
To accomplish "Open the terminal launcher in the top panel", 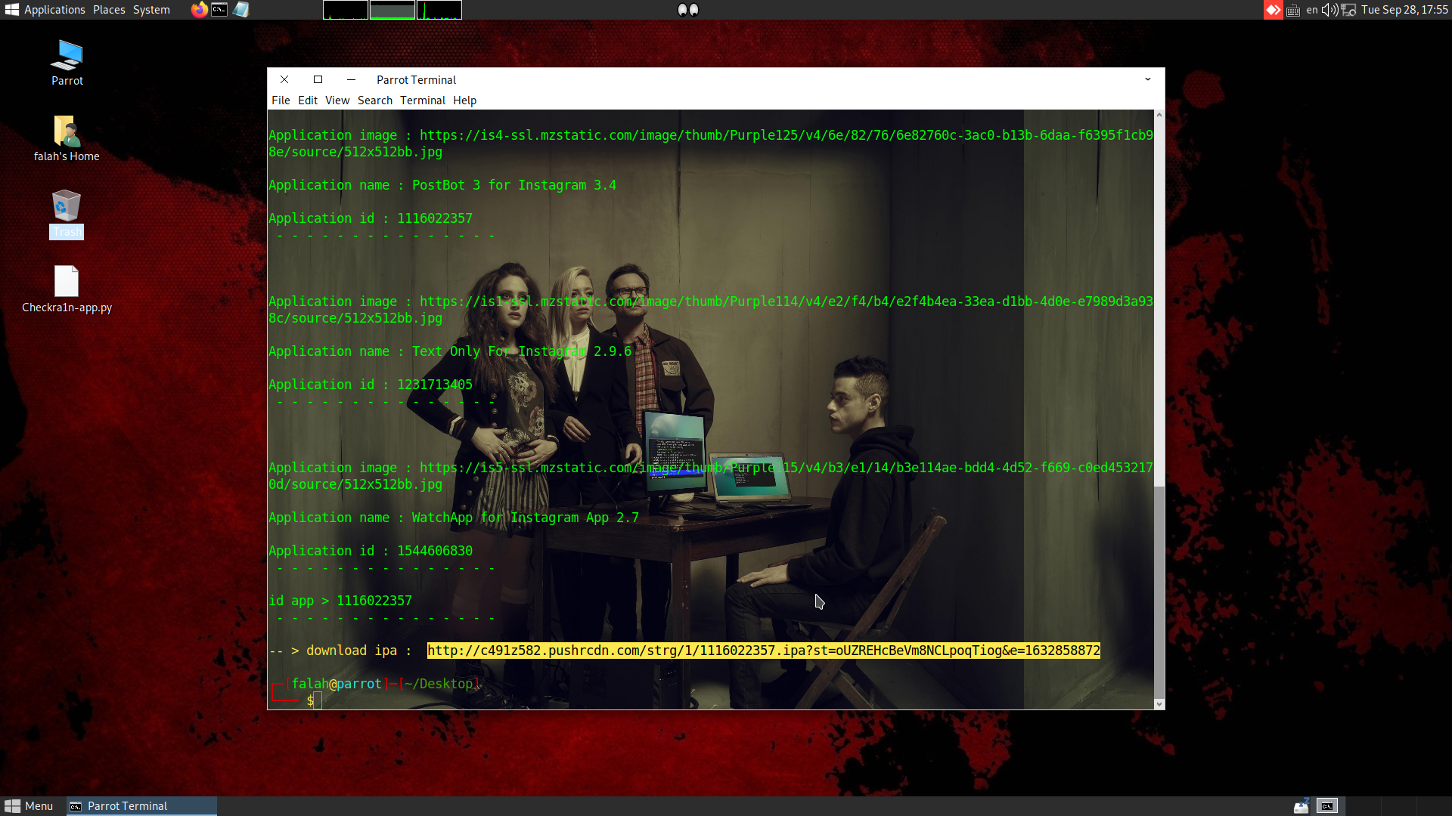I will (x=219, y=10).
